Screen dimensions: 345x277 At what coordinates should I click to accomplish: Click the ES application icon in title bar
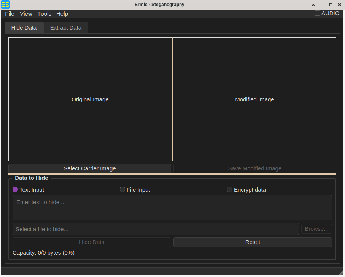click(x=5, y=5)
